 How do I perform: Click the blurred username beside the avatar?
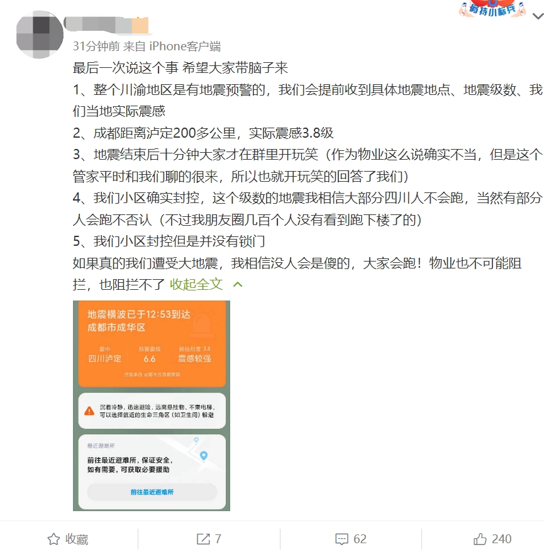pyautogui.click(x=106, y=25)
